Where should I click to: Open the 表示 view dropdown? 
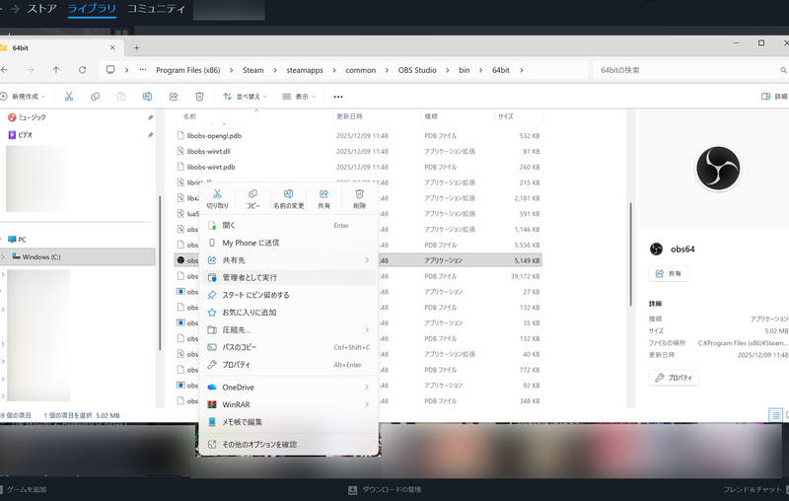(x=299, y=97)
